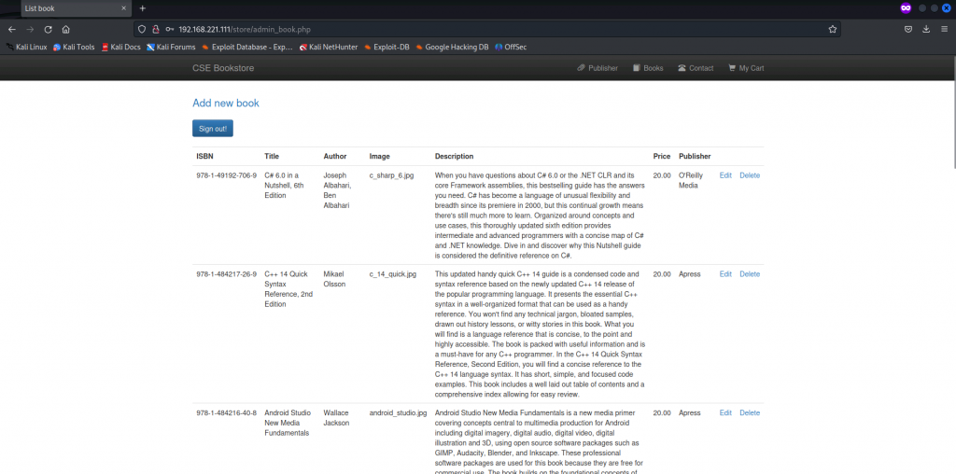Open the Exploit Database bookmark
Viewport: 956px width, 474px height.
click(246, 47)
